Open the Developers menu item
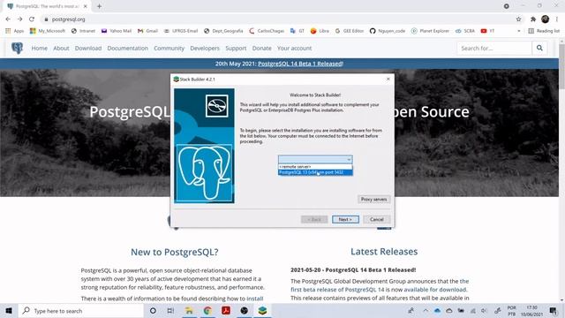 [205, 48]
